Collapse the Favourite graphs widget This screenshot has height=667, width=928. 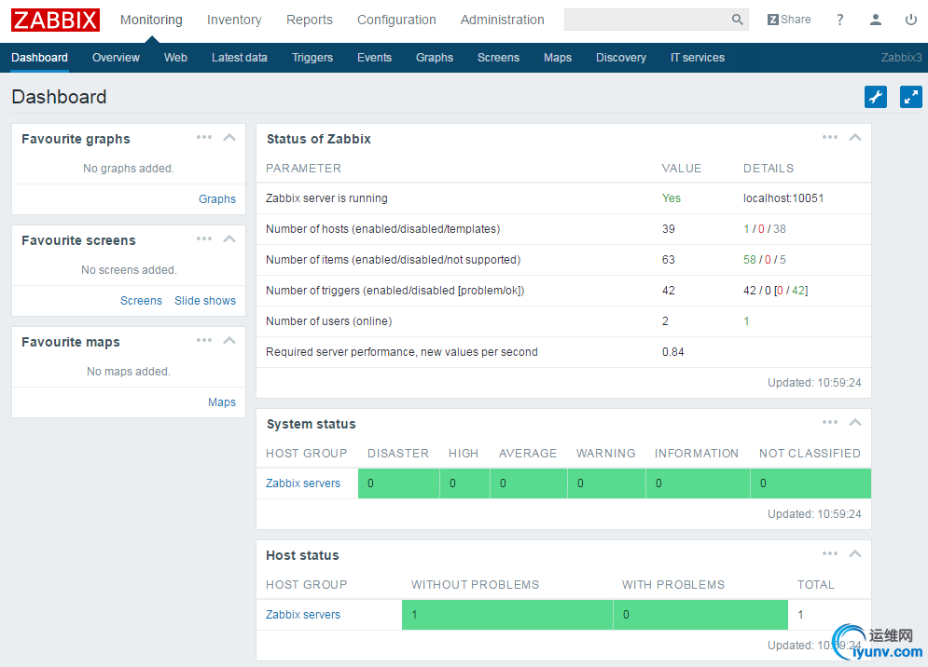click(229, 138)
